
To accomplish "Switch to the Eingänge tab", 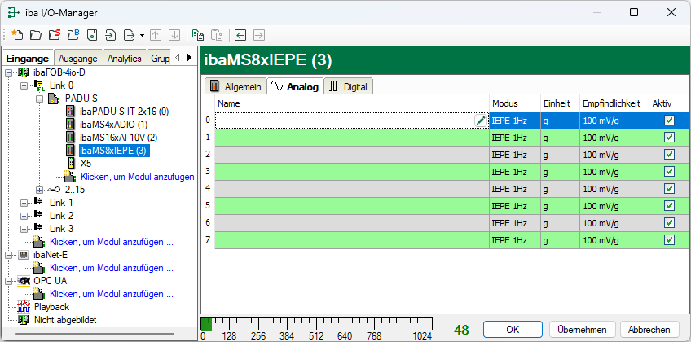I will click(28, 58).
